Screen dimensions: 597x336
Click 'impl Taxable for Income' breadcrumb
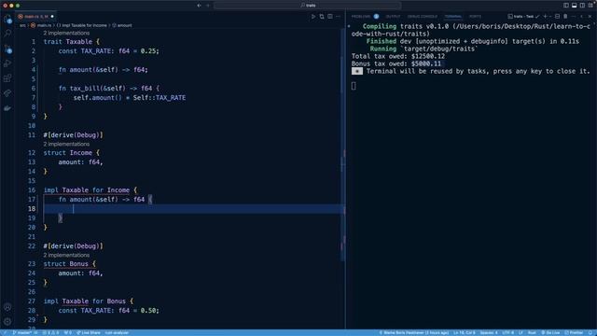(82, 25)
